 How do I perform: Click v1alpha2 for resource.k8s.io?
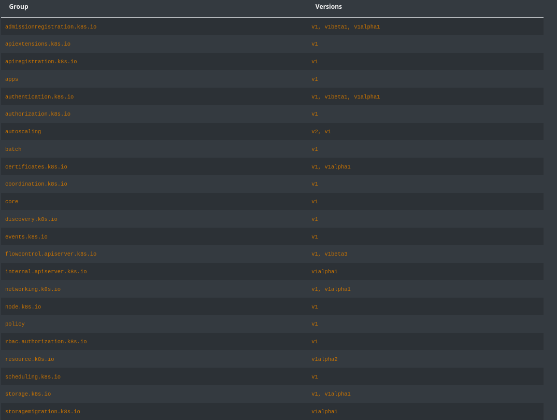coord(324,359)
